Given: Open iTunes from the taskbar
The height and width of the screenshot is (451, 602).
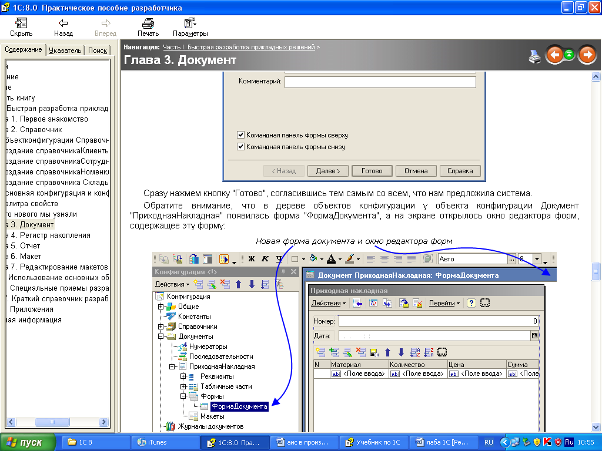Looking at the screenshot, I should tap(157, 442).
